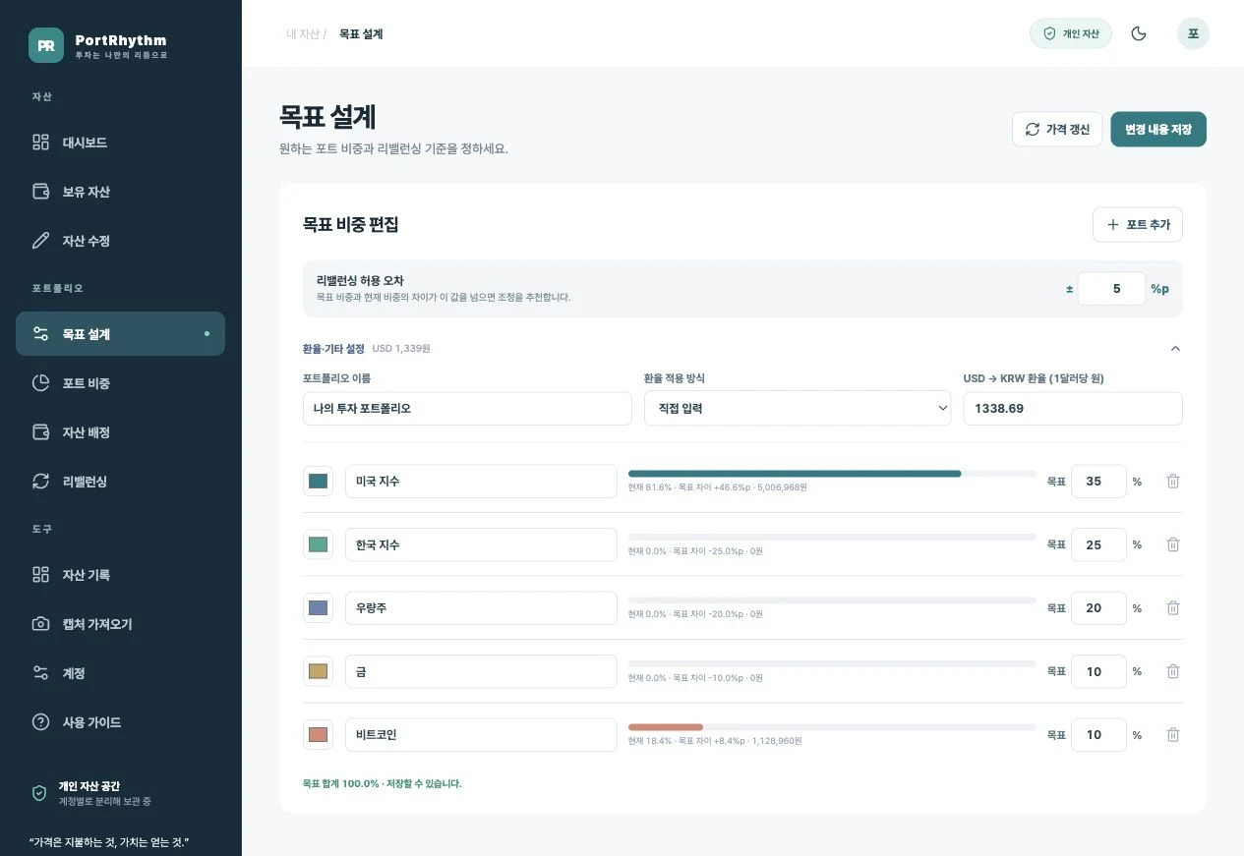Viewport: 1244px width, 856px height.
Task: Click the 금 name field
Action: tap(481, 671)
